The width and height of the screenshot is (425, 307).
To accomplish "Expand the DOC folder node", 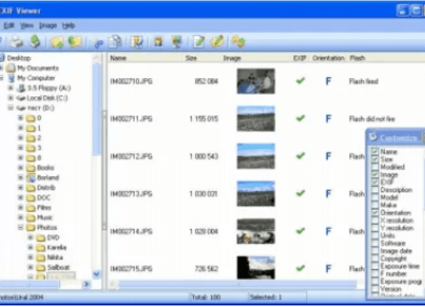I will (x=20, y=198).
